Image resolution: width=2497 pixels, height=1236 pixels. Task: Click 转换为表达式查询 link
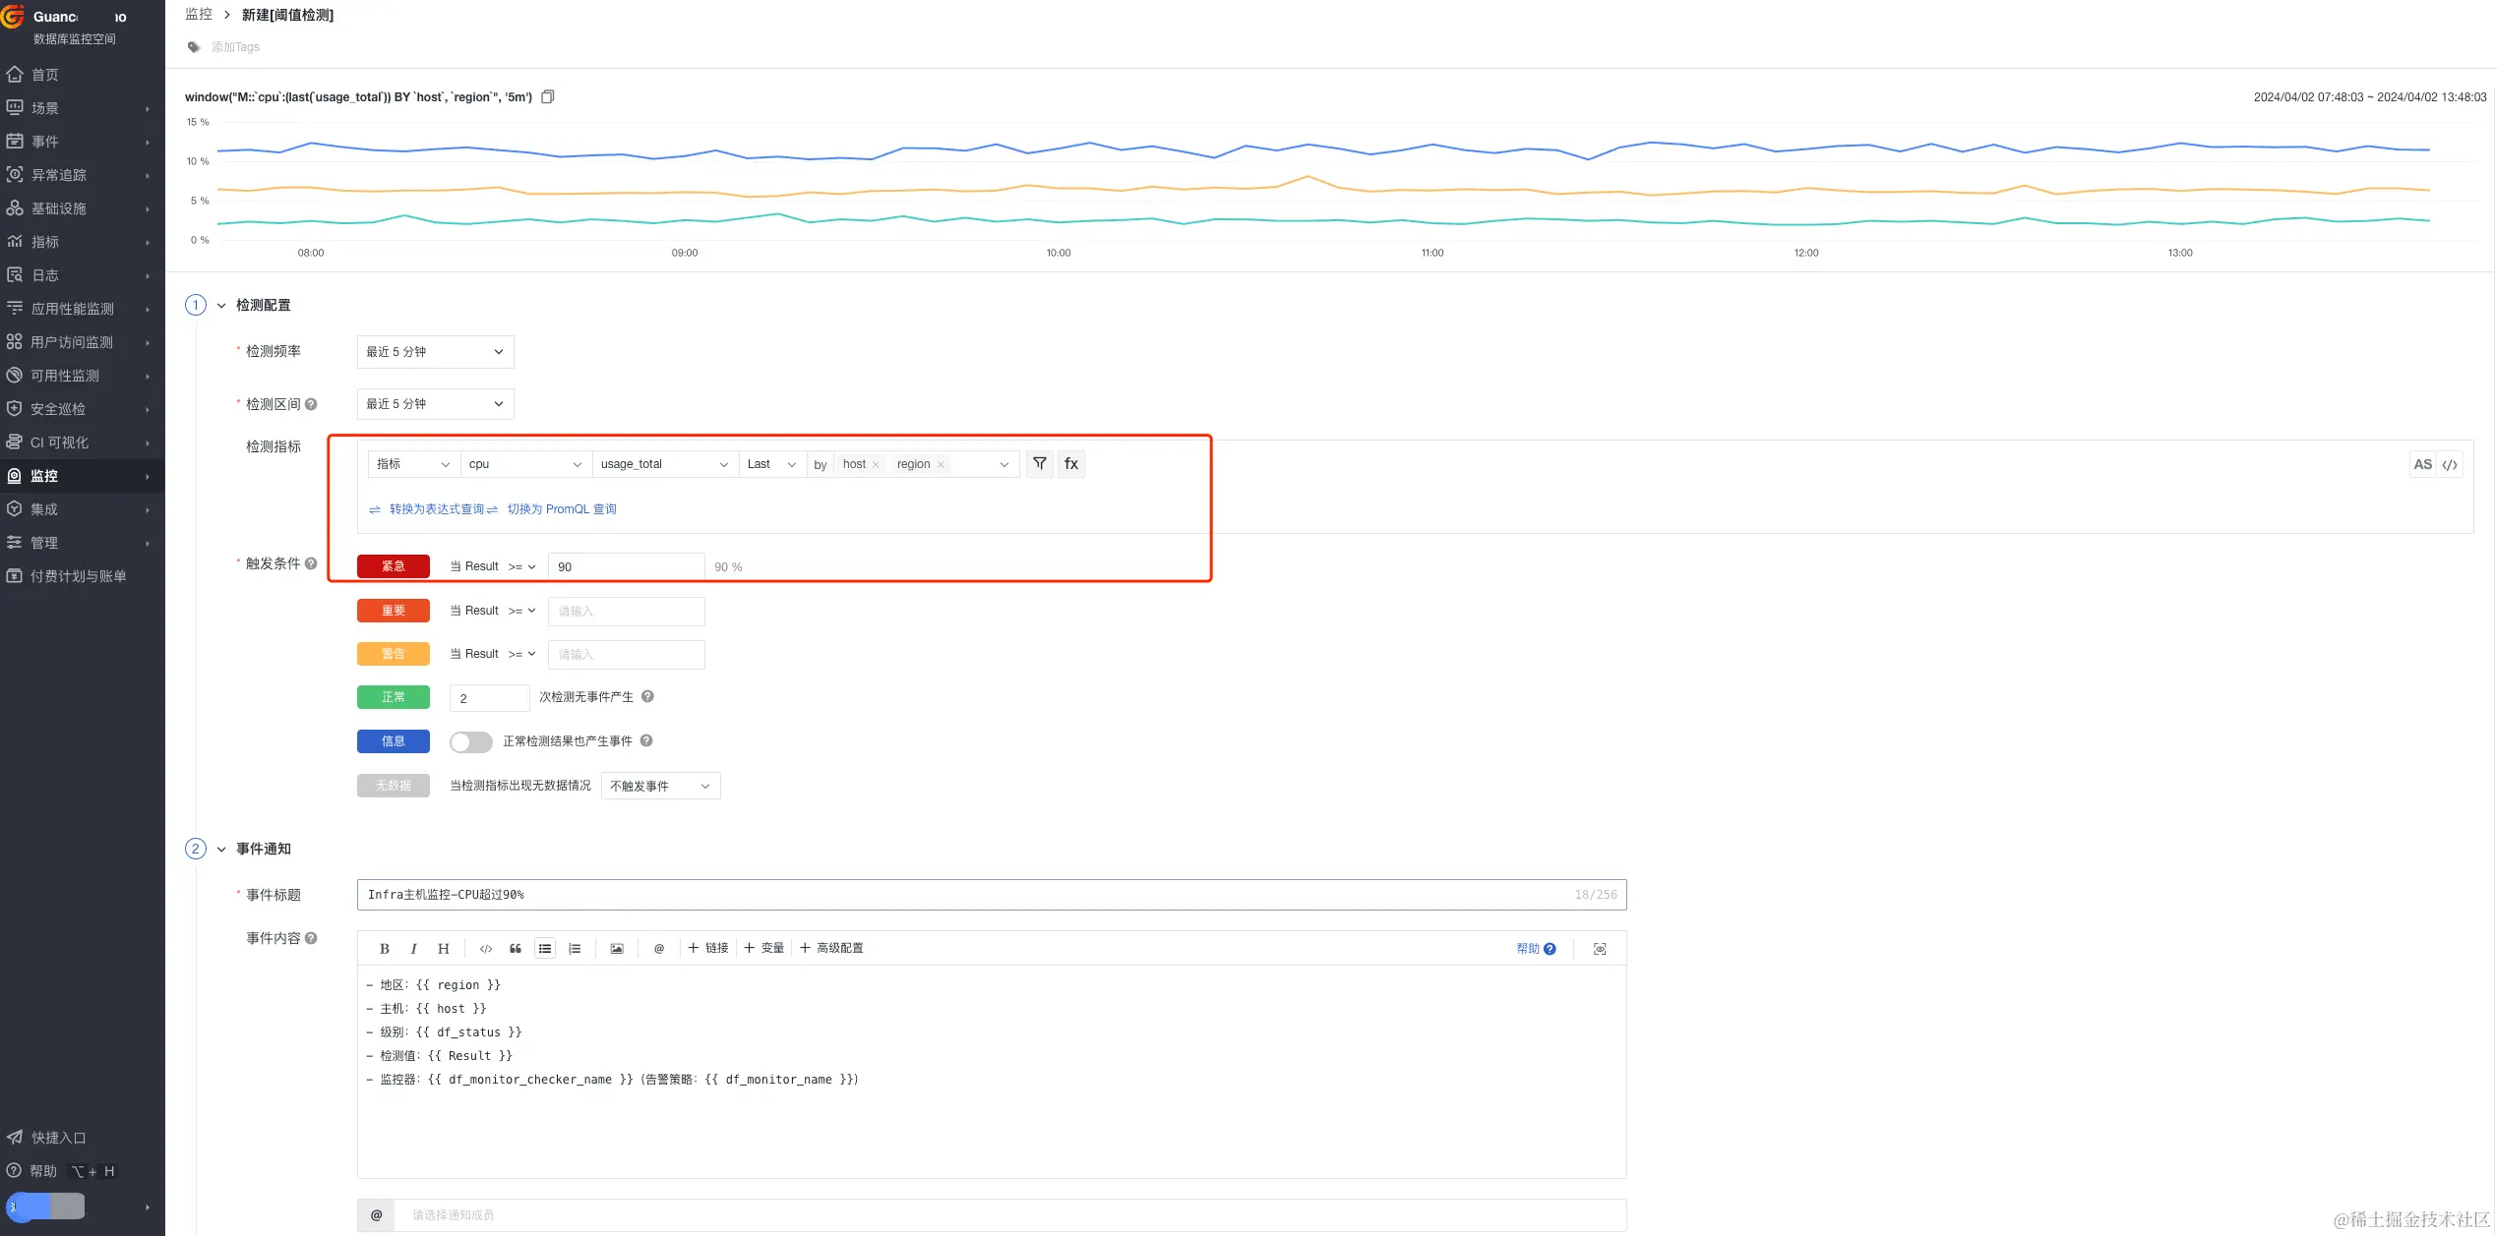pyautogui.click(x=437, y=509)
